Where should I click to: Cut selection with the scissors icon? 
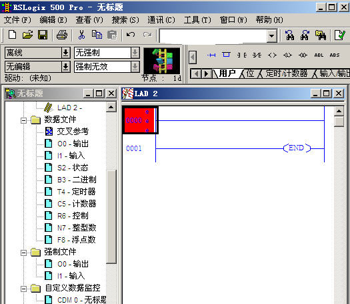[81, 35]
